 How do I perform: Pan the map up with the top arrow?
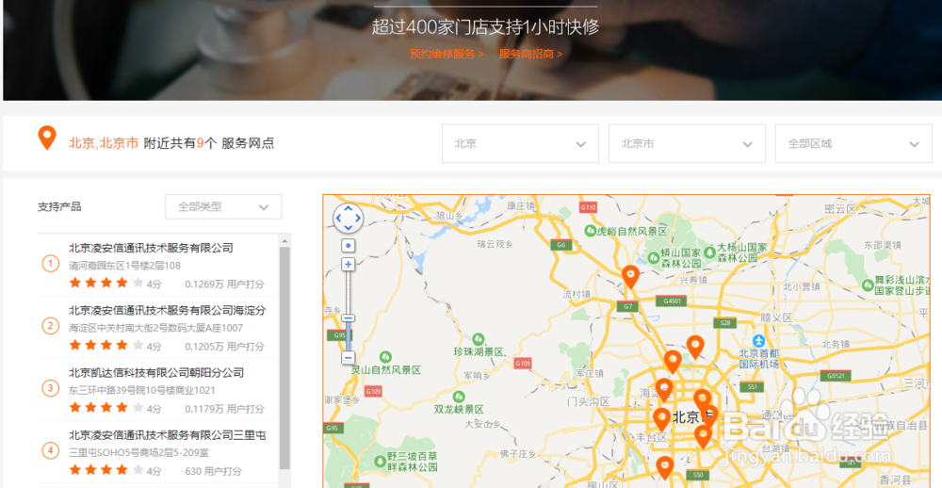[348, 208]
